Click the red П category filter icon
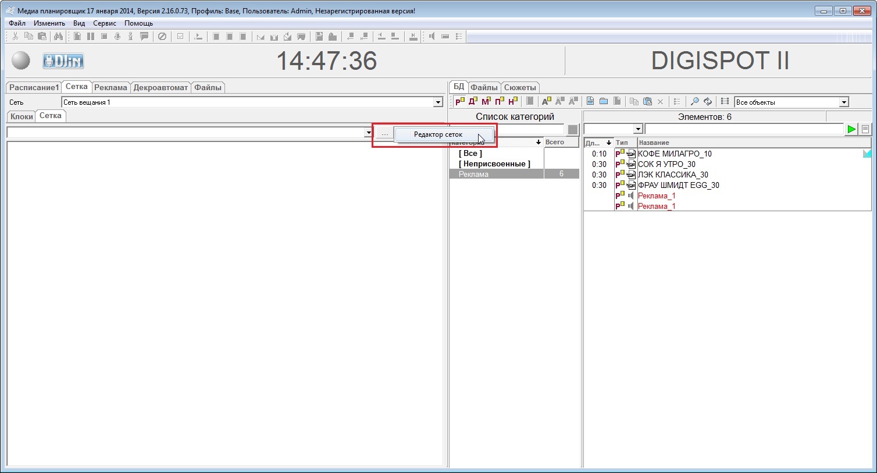 [x=500, y=101]
